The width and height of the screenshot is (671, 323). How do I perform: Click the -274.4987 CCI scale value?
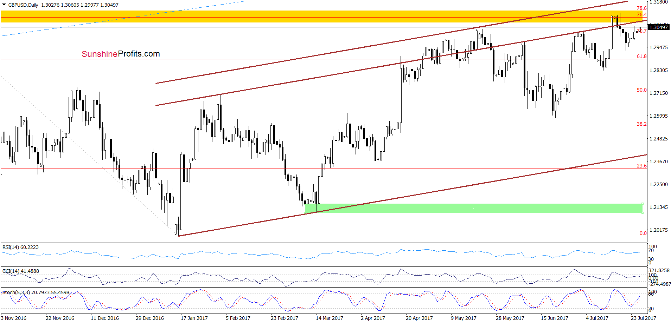[659, 284]
